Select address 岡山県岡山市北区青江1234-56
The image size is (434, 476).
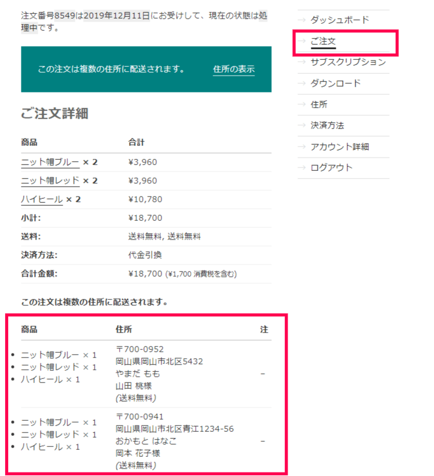tap(175, 429)
